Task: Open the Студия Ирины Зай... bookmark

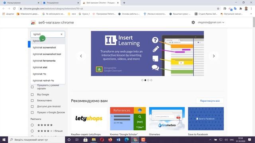Action: (206, 14)
